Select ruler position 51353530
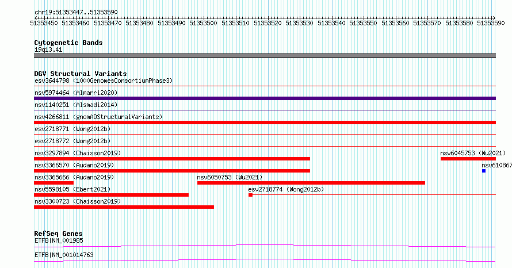Screen dimensions: 512x268 click(299, 23)
